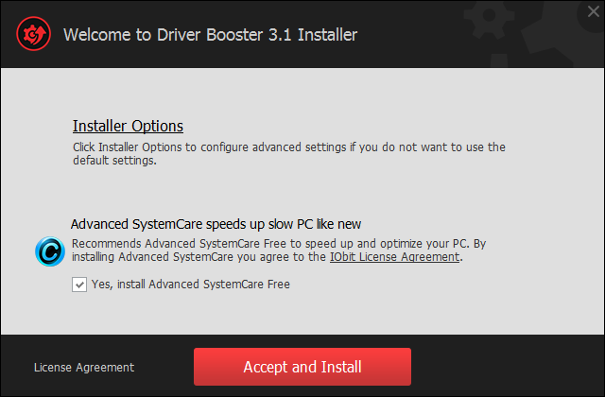
Task: Open the Installer Options link
Action: 128,126
